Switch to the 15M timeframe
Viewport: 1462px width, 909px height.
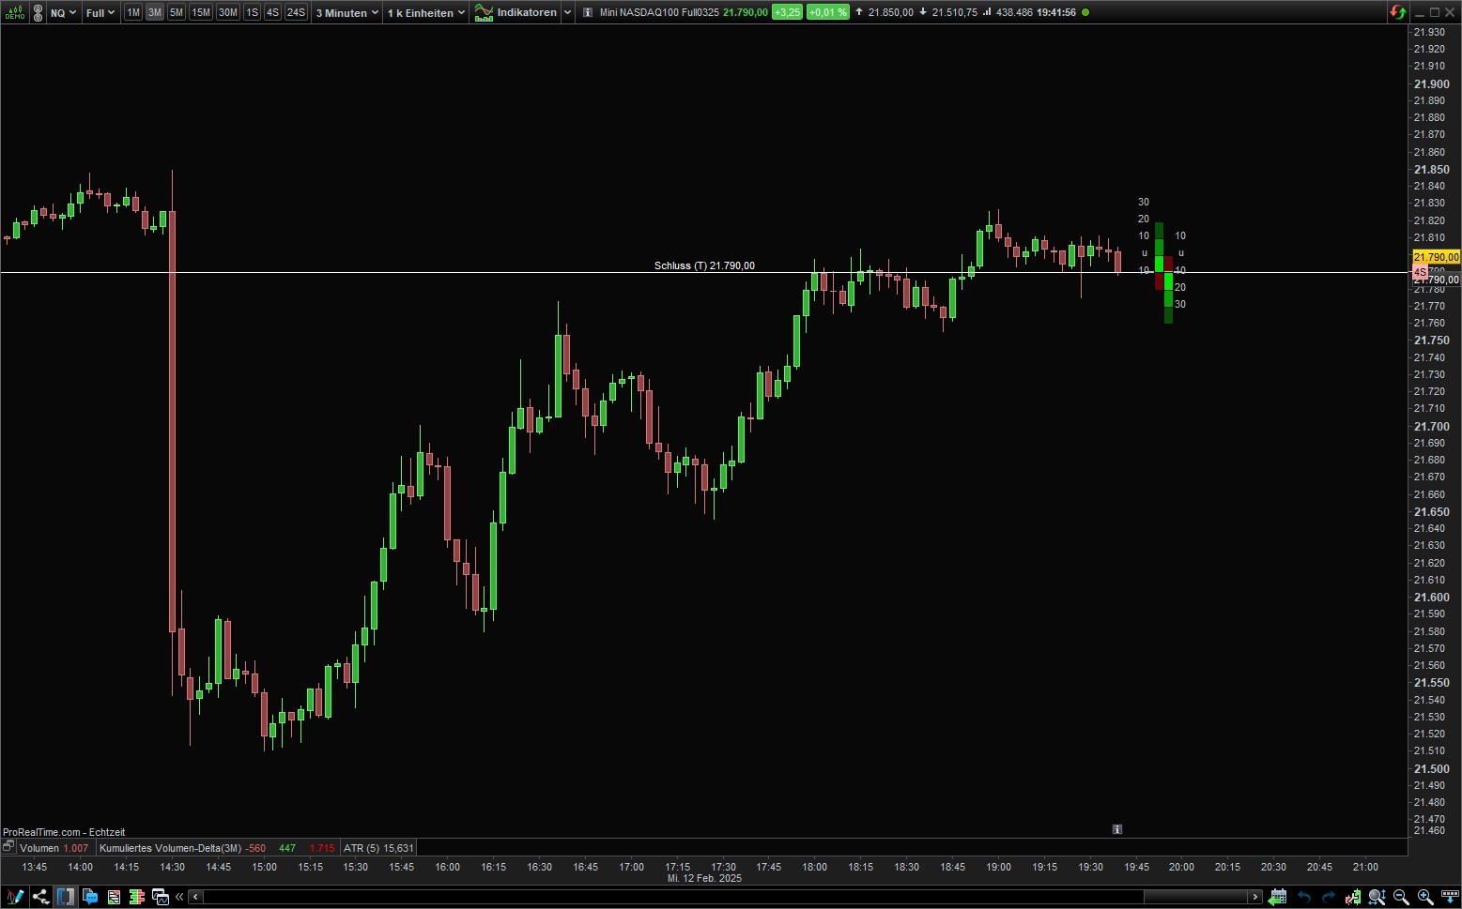(x=201, y=12)
